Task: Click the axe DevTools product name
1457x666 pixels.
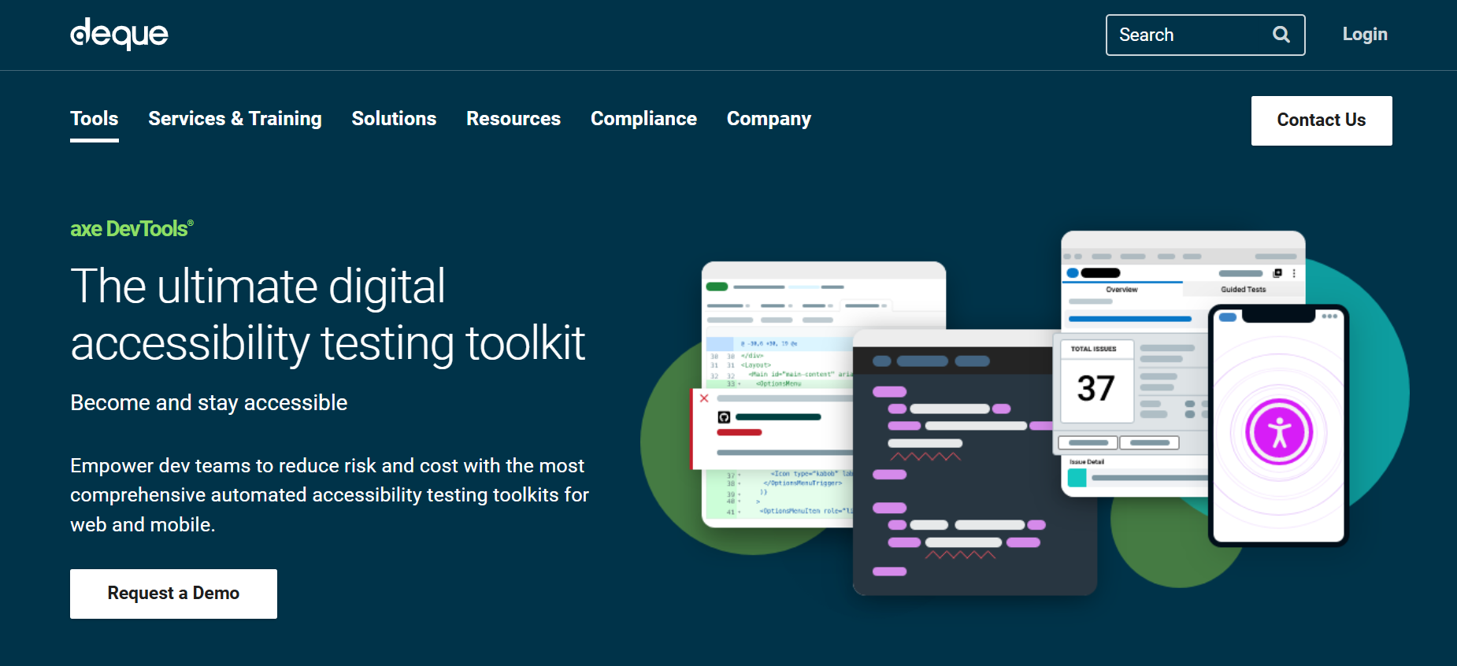Action: pyautogui.click(x=132, y=228)
